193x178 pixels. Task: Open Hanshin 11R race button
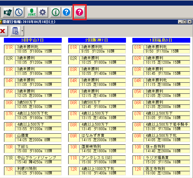coord(74,160)
